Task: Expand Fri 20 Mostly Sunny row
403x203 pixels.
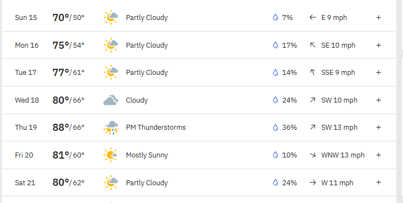Action: [379, 155]
